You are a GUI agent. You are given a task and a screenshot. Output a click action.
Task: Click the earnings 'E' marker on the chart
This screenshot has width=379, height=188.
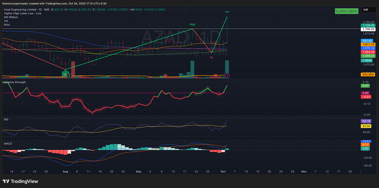69,76
